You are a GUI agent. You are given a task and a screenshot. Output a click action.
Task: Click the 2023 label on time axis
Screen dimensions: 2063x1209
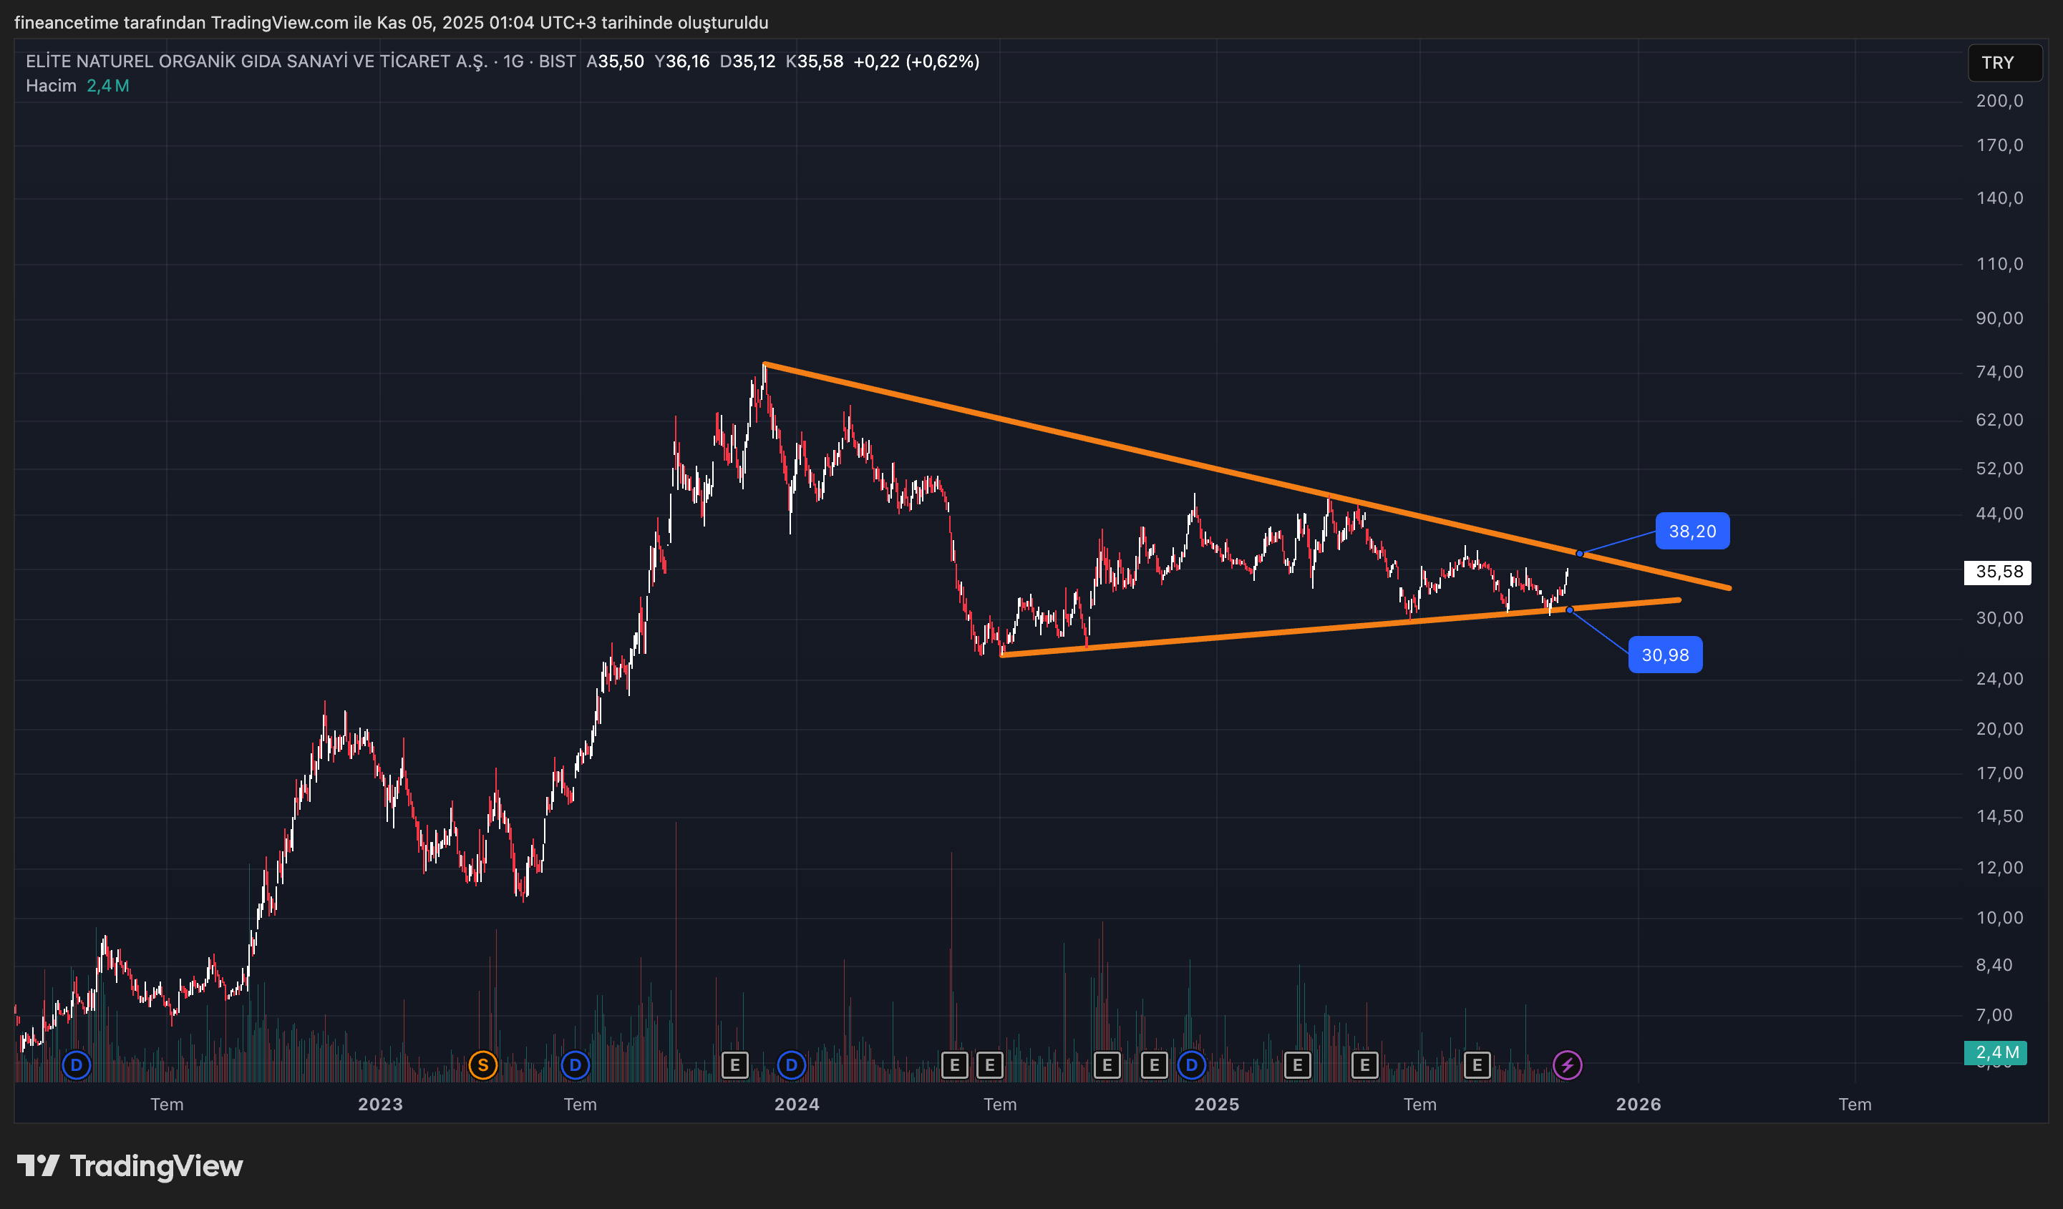pos(380,1105)
